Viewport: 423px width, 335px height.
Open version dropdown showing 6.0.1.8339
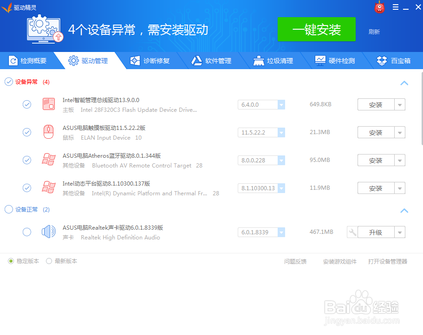[281, 232]
